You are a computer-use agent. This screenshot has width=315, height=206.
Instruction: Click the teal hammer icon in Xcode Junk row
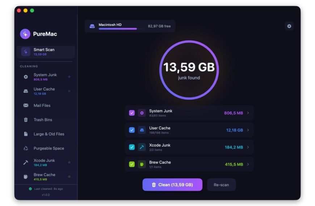point(142,147)
